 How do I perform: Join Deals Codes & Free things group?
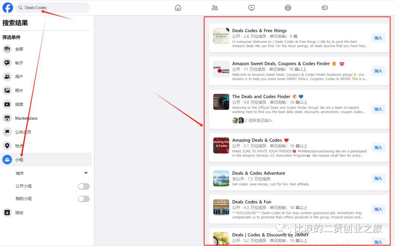(x=378, y=38)
